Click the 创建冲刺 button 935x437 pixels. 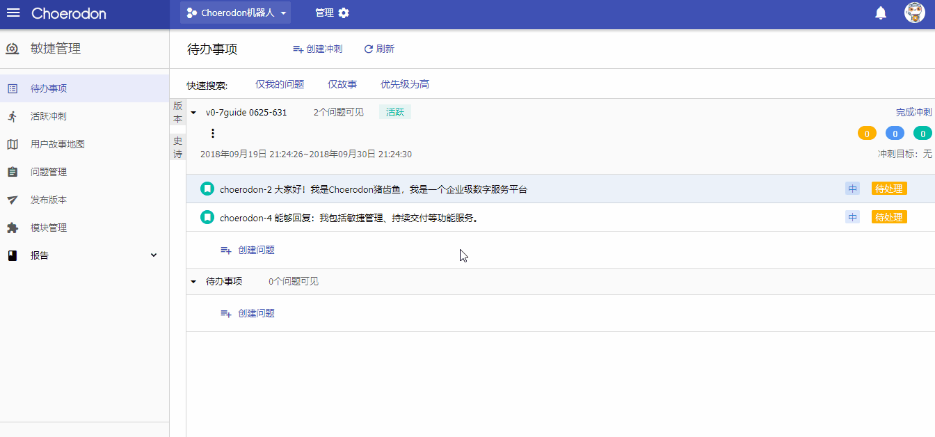click(x=318, y=49)
